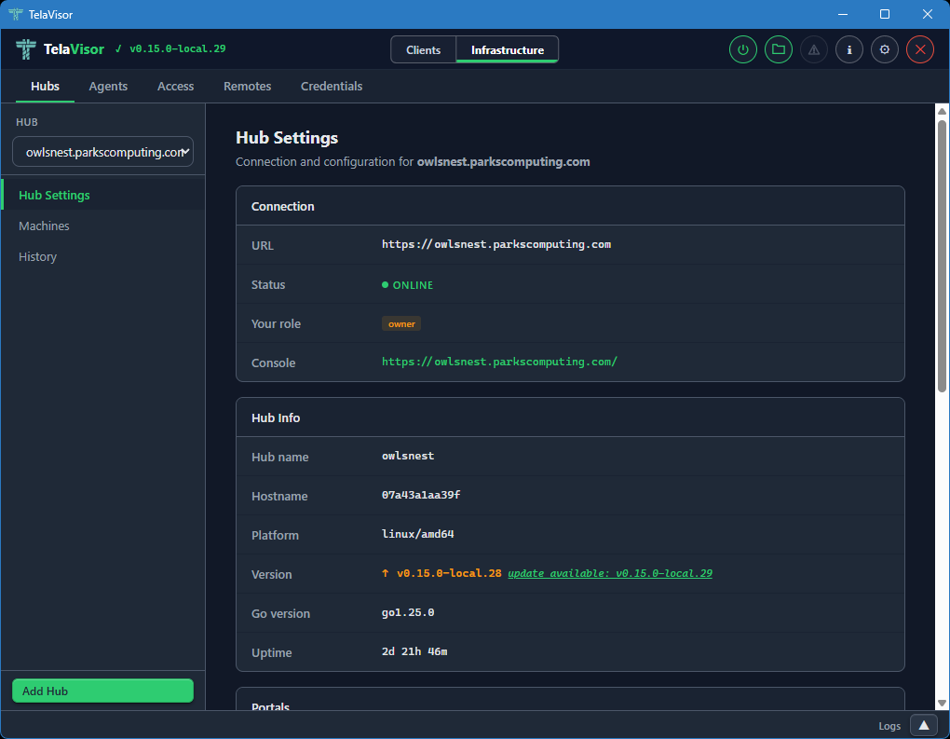Click ONLINE status text
The width and height of the screenshot is (950, 739).
coord(413,285)
